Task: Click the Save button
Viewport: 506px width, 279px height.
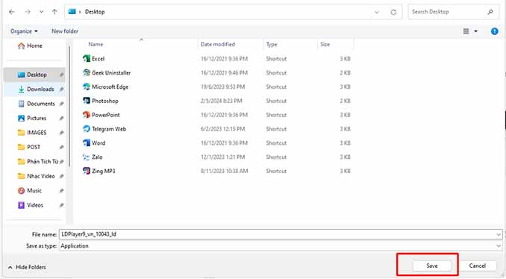Action: [432, 266]
